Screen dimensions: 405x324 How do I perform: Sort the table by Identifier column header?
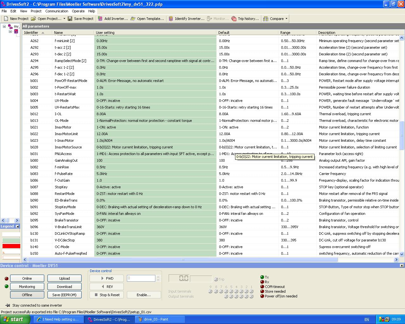point(31,33)
